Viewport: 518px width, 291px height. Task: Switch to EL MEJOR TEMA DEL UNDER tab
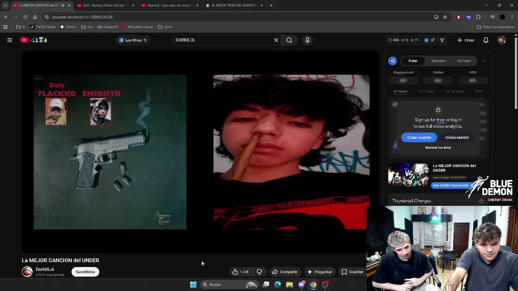click(x=234, y=5)
